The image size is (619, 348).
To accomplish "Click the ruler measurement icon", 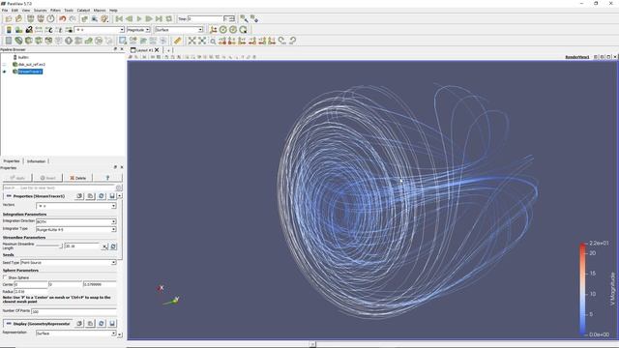I will (178, 41).
